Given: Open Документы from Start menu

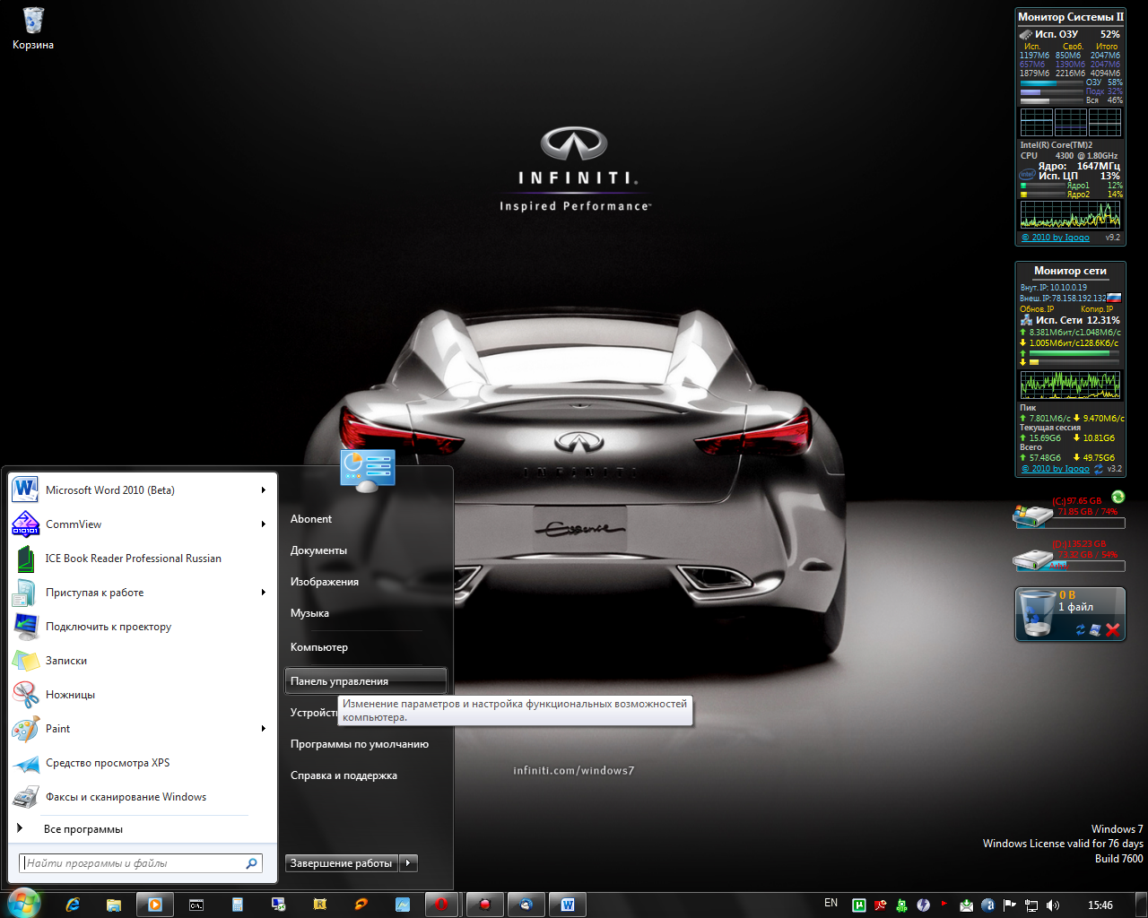Looking at the screenshot, I should pos(365,550).
